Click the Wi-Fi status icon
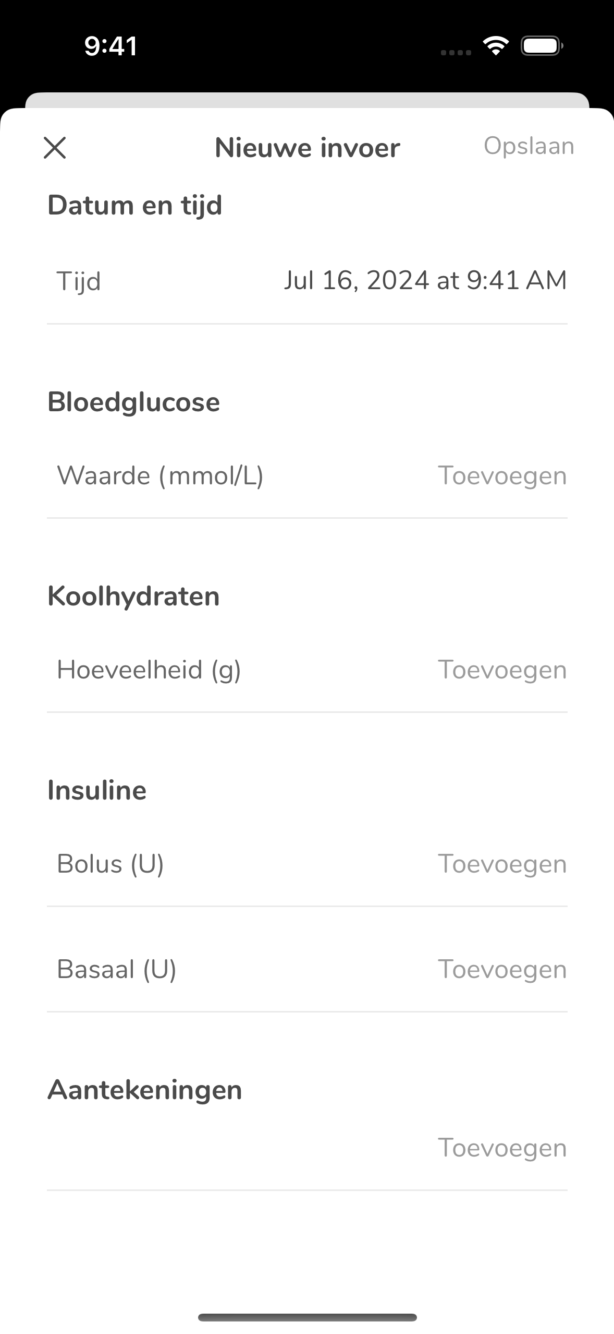 point(496,46)
